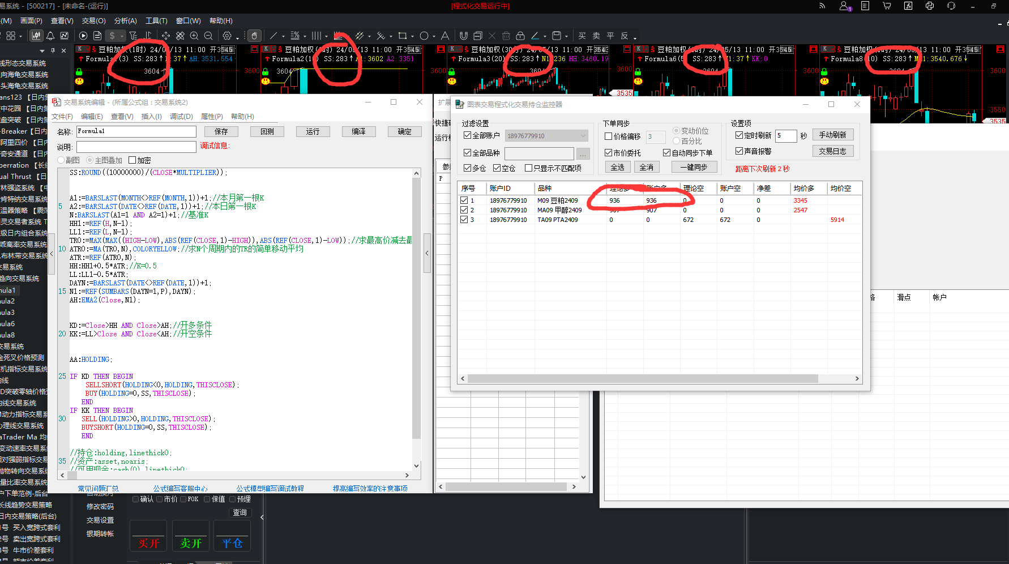Check the 加密 checkbox in formula editor
This screenshot has width=1009, height=564.
(x=132, y=160)
